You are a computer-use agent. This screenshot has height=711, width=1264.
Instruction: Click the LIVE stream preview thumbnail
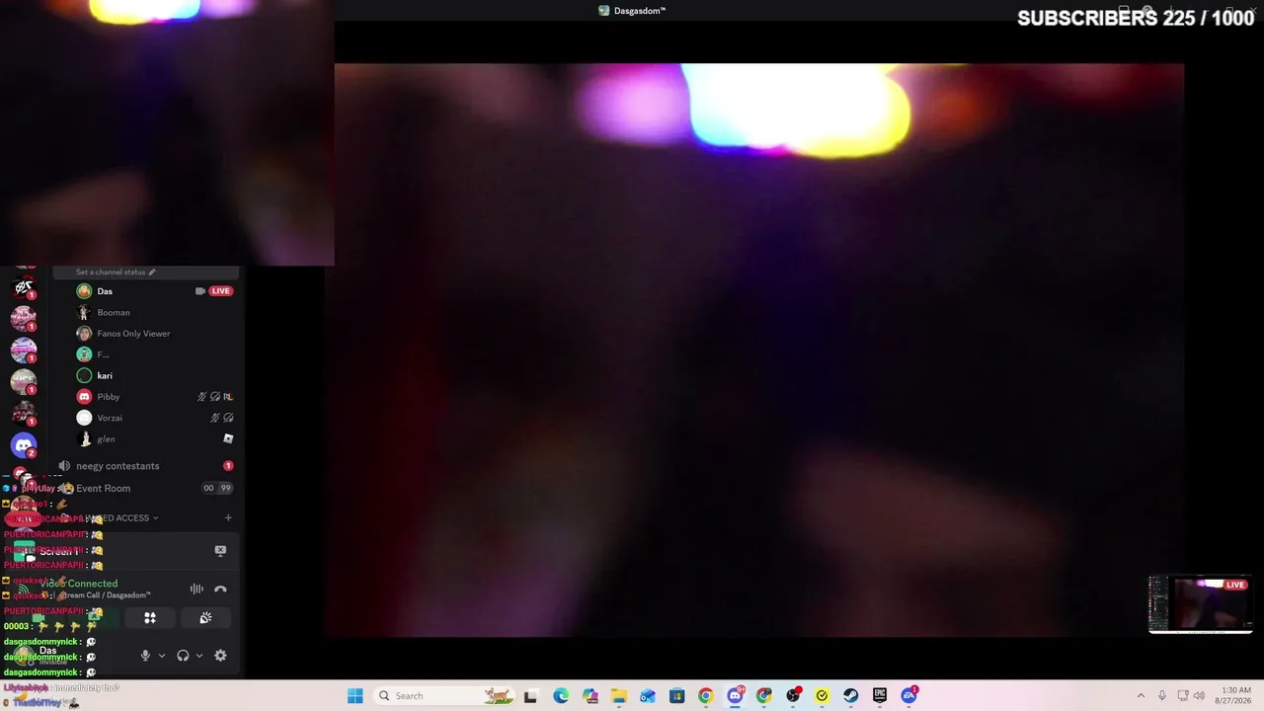point(1201,603)
